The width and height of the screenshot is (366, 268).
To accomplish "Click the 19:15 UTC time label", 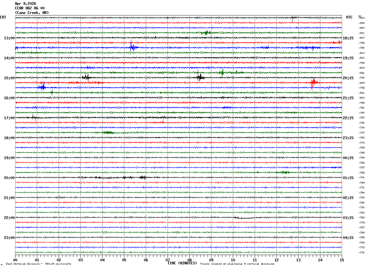I will (x=348, y=58).
